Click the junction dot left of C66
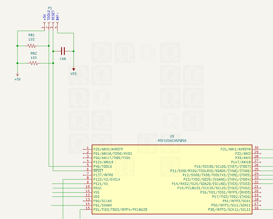The height and width of the screenshot is (219, 273). (x=53, y=51)
